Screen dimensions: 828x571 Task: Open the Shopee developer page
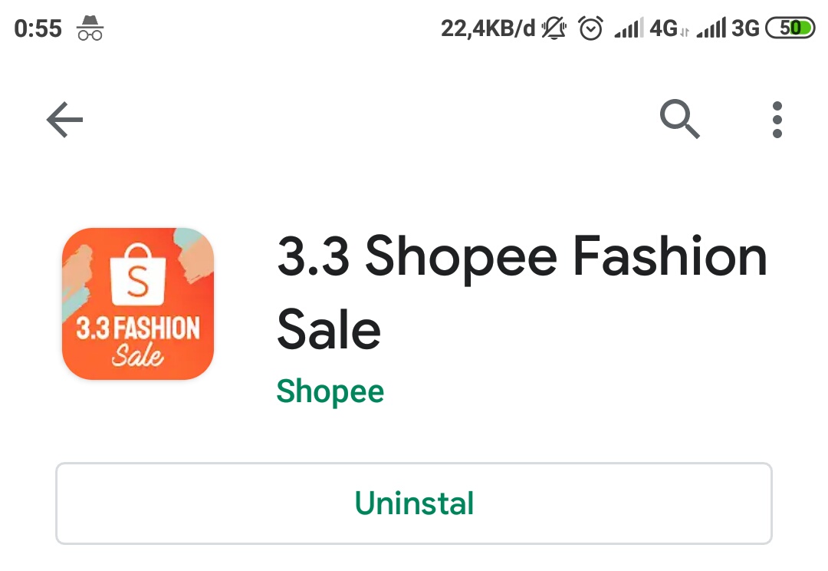(330, 391)
